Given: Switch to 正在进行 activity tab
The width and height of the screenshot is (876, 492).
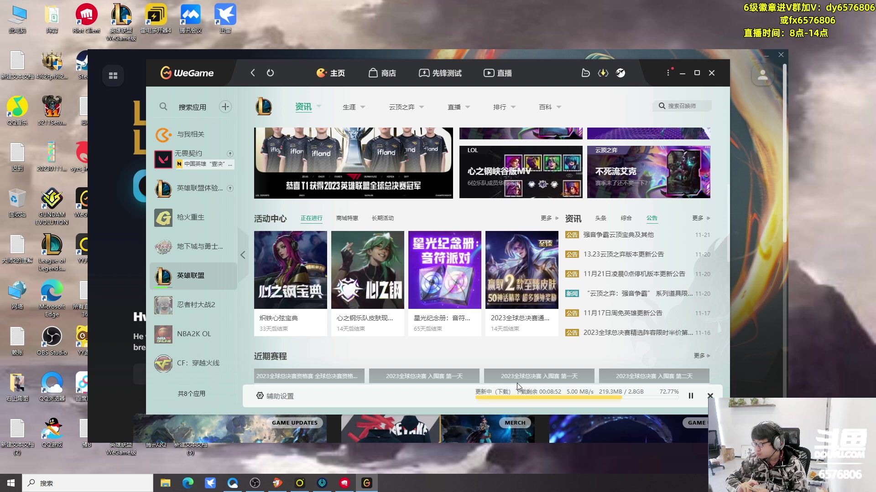Looking at the screenshot, I should coord(312,218).
